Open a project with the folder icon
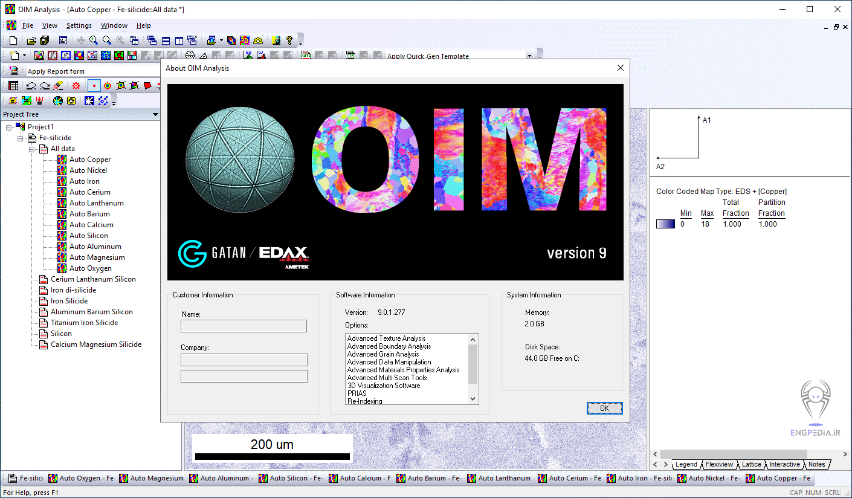852x498 pixels. 32,40
